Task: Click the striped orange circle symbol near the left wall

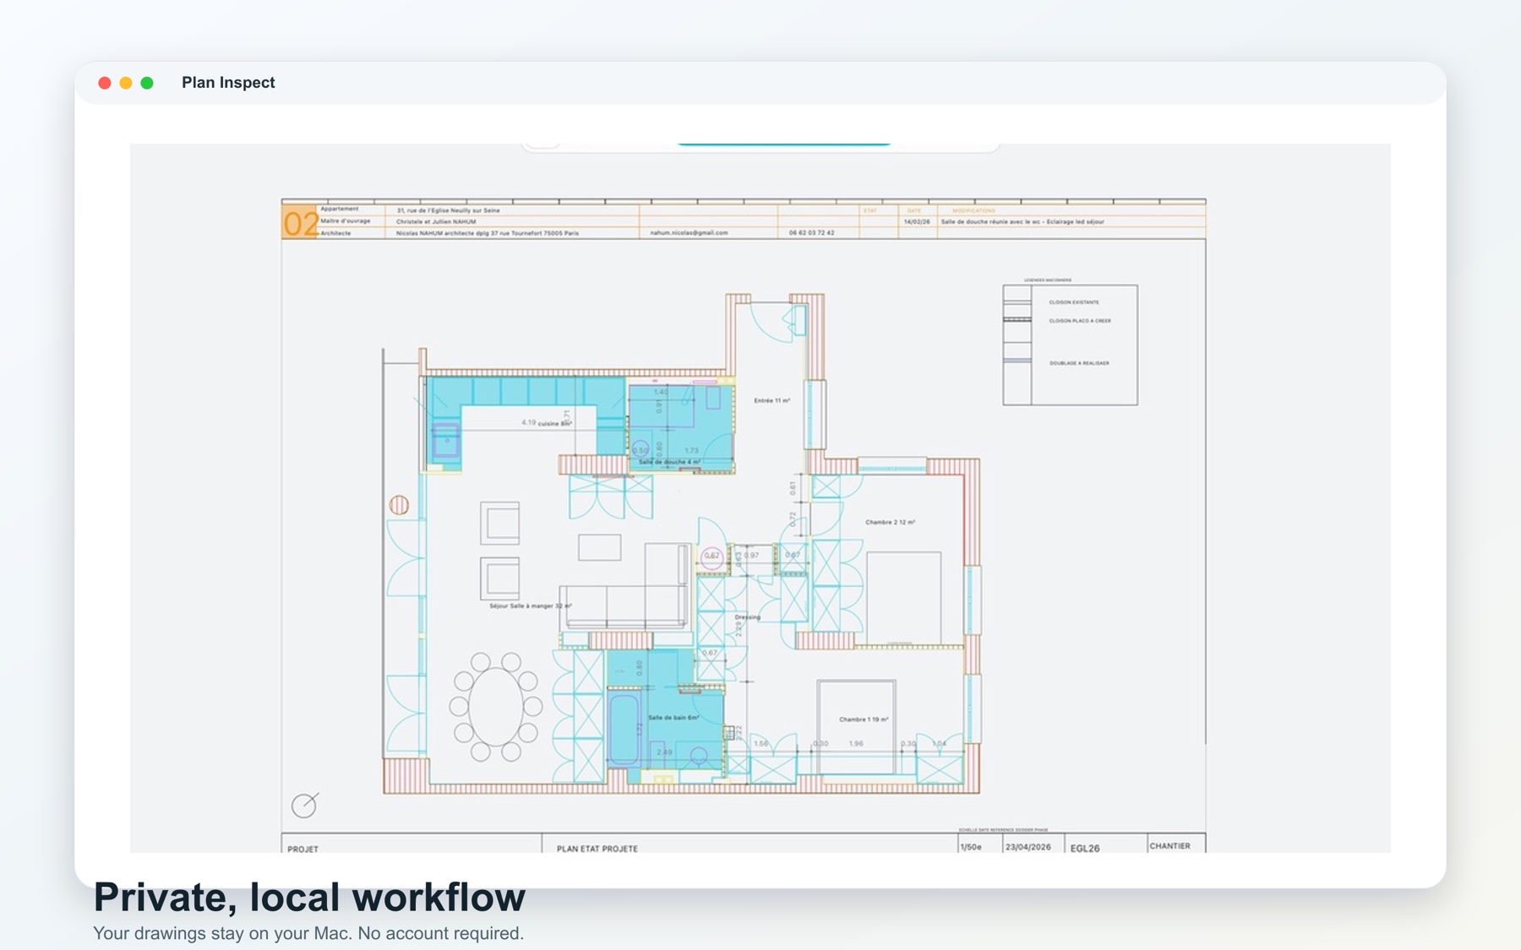Action: (x=399, y=505)
